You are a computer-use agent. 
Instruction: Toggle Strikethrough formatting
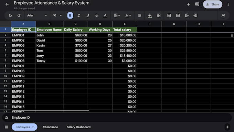[x=97, y=15]
